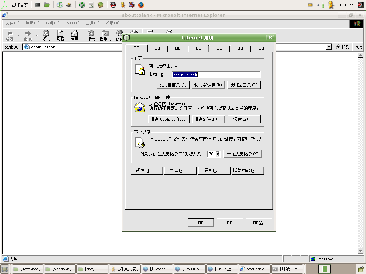Screen dimensions: 366x274
Task: Click the 前进 forward arrow icon
Action: click(x=28, y=33)
